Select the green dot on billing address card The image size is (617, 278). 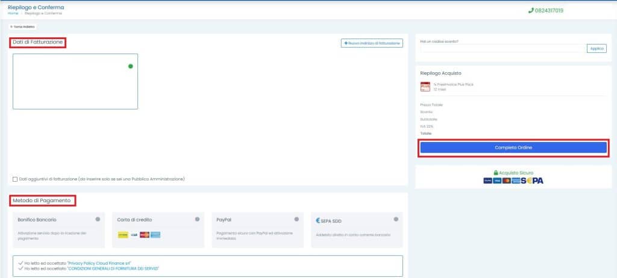pyautogui.click(x=130, y=66)
